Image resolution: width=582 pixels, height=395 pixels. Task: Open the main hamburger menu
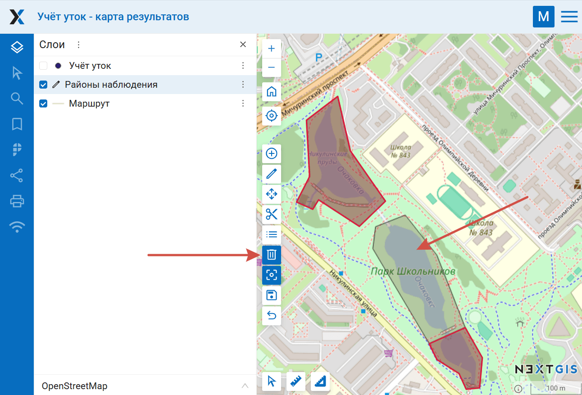[x=569, y=17]
